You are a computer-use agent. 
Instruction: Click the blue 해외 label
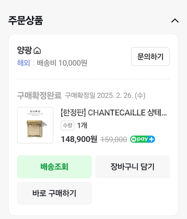click(23, 63)
